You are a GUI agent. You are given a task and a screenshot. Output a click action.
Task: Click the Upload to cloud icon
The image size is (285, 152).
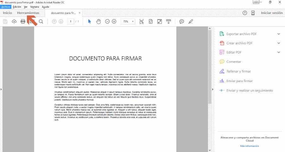pos(14,22)
